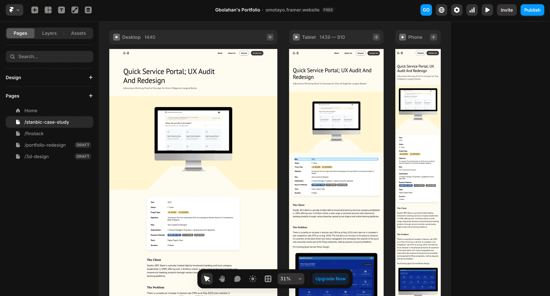Click the omotayo.framer.website link
This screenshot has height=296, width=550.
coord(292,10)
